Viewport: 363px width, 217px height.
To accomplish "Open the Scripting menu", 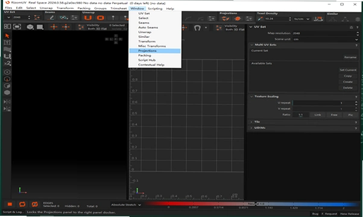I will coord(155,8).
